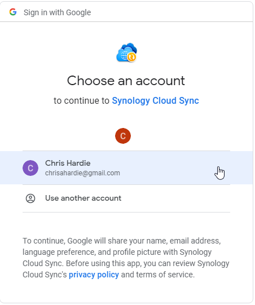Click the Synology Cloud Sync cloud icon

click(x=126, y=52)
